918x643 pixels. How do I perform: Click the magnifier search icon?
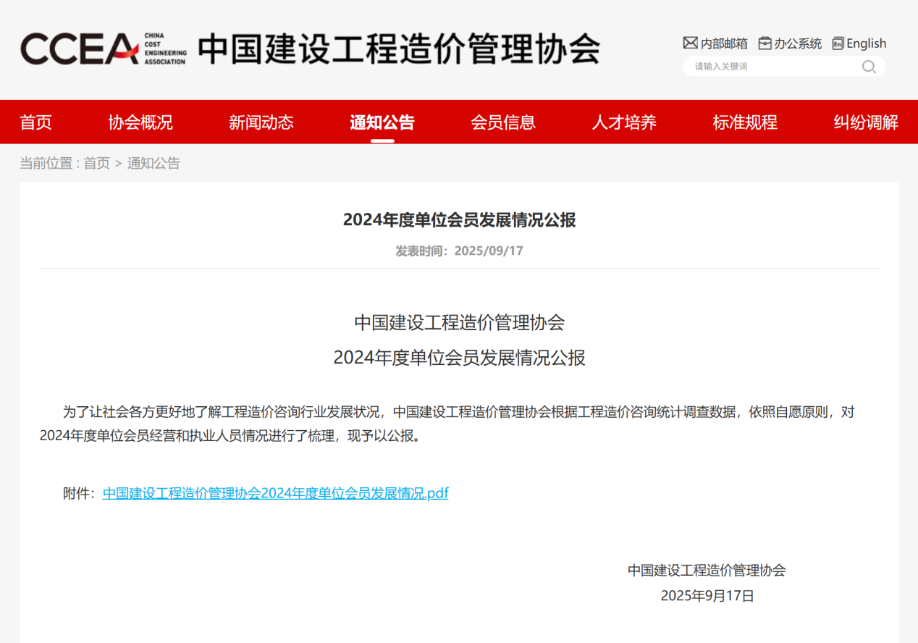pyautogui.click(x=869, y=67)
